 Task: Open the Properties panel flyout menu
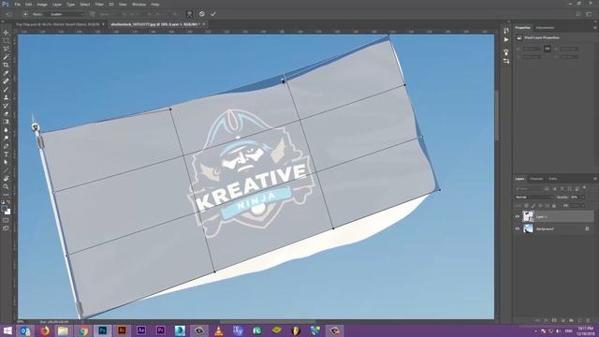tap(595, 28)
